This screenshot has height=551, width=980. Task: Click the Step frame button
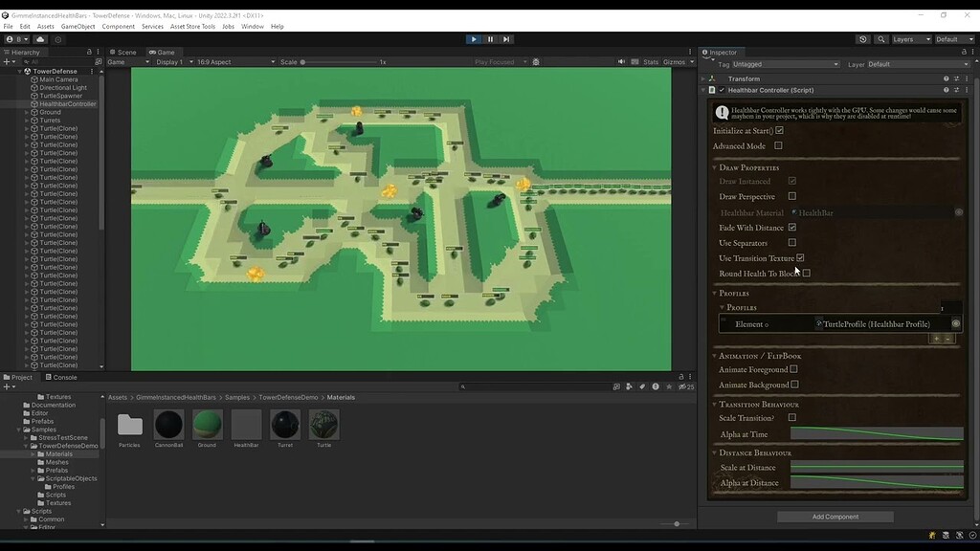(x=505, y=39)
